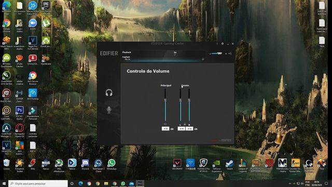Toggle mute icon under Principal slider
332x187 pixels.
point(165,125)
